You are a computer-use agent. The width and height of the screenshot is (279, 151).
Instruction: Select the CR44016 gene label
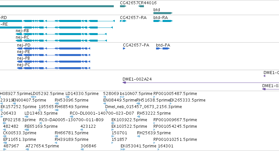click(x=148, y=3)
